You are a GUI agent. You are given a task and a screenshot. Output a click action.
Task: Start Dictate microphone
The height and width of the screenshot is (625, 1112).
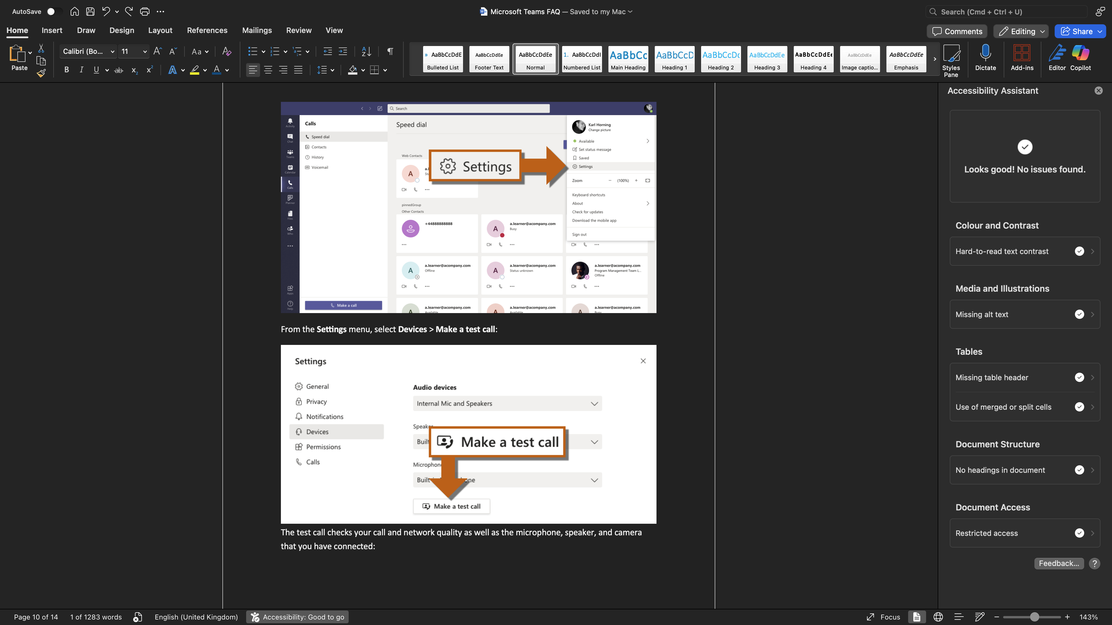985,57
